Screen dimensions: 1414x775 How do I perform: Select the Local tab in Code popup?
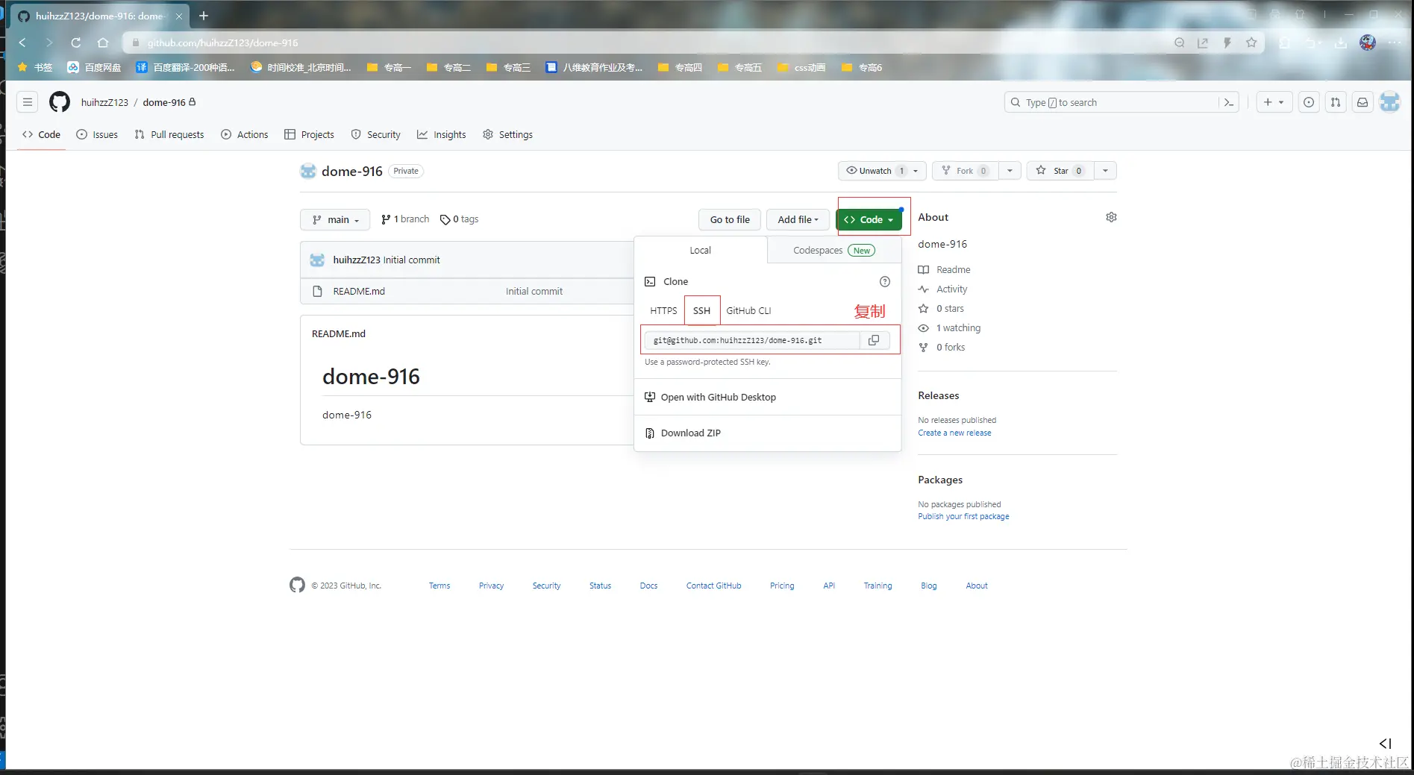click(x=701, y=250)
